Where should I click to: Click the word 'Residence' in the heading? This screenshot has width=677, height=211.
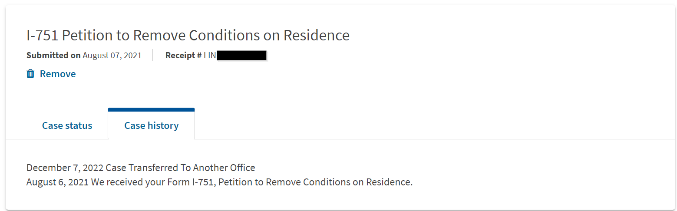[317, 35]
